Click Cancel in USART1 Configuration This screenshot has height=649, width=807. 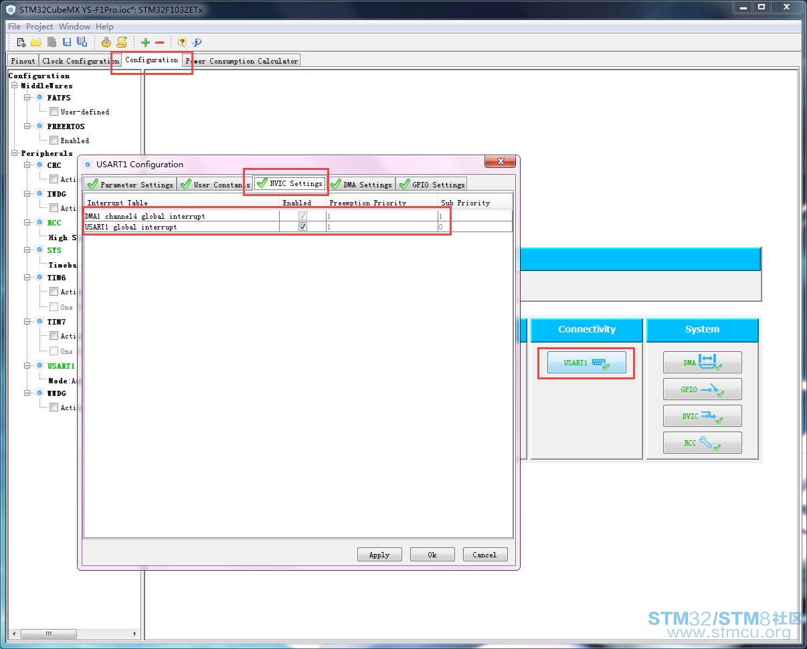click(485, 555)
